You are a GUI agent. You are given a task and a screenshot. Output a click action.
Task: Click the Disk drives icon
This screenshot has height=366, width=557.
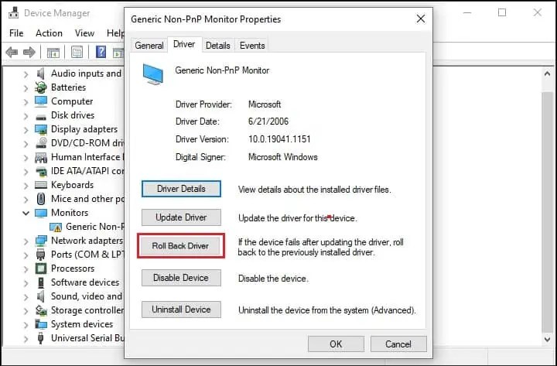tap(41, 117)
